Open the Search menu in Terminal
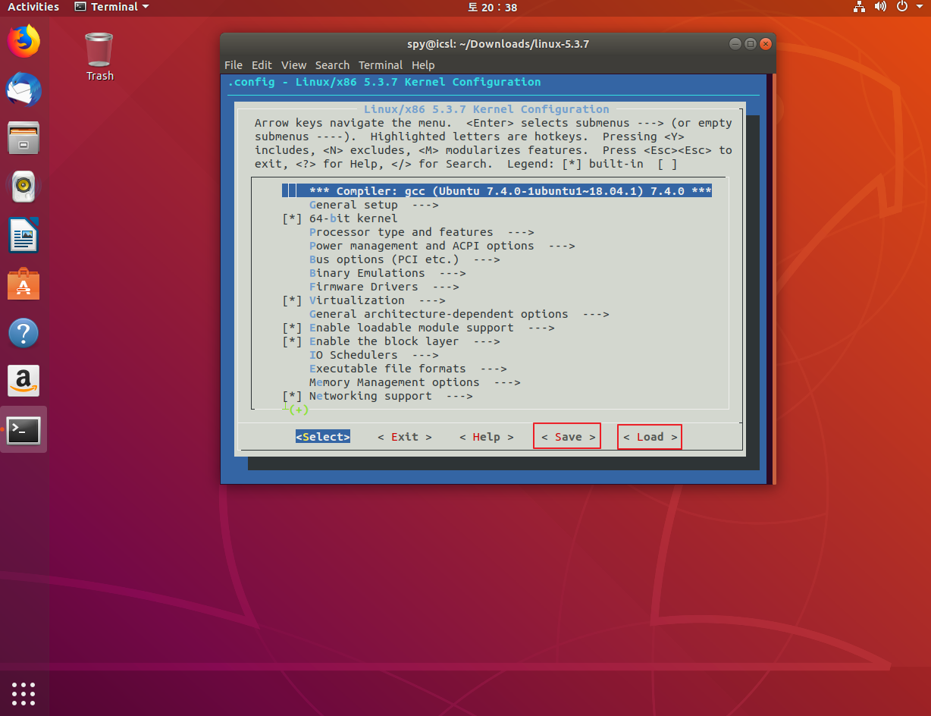This screenshot has width=931, height=716. (332, 65)
